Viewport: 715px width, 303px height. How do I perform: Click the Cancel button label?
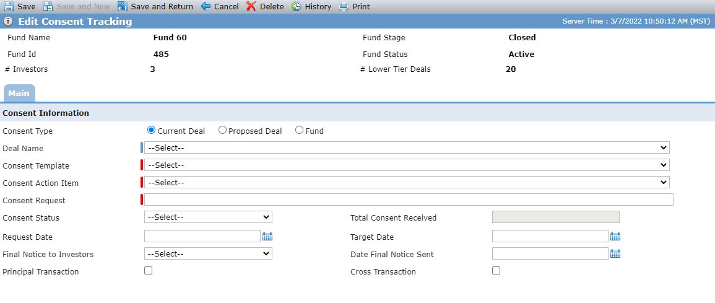click(x=226, y=7)
